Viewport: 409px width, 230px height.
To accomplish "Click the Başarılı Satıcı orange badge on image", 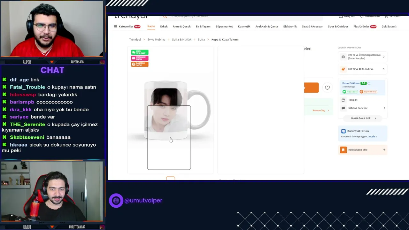I will (140, 64).
